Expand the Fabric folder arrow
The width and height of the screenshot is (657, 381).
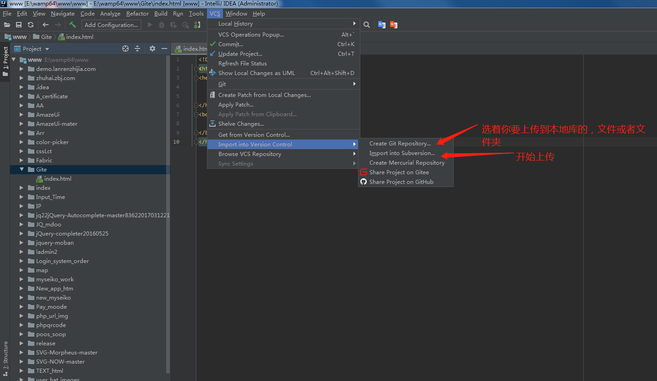(x=22, y=160)
